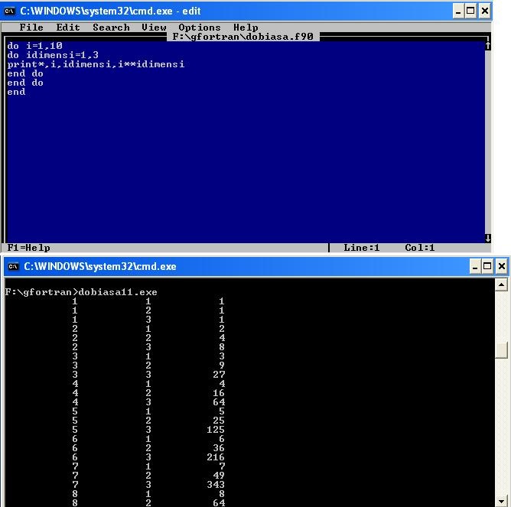
Task: Minimize the cmd.exe - edit window
Action: click(458, 11)
